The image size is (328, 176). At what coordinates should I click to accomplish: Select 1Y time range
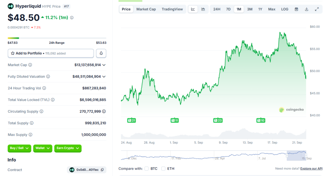coord(260,9)
